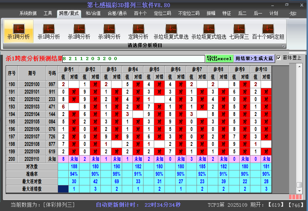Click the 准确率 row label

click(x=32, y=174)
